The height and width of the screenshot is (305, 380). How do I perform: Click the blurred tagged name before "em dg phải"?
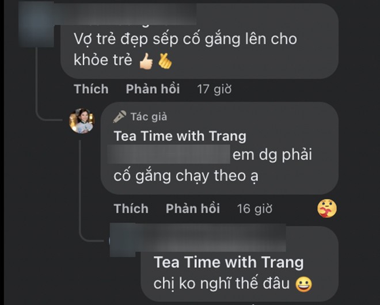pyautogui.click(x=169, y=154)
